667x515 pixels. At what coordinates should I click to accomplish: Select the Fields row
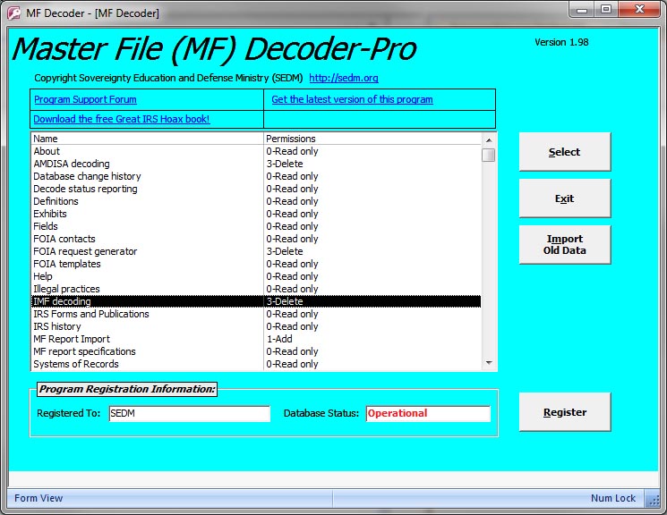point(257,226)
